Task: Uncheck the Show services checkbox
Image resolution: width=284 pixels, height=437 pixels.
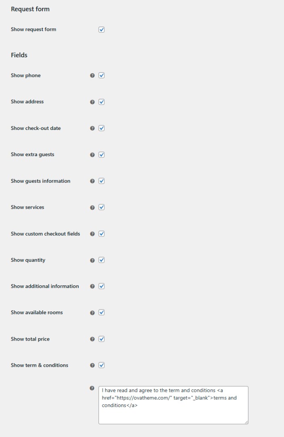Action: point(102,207)
